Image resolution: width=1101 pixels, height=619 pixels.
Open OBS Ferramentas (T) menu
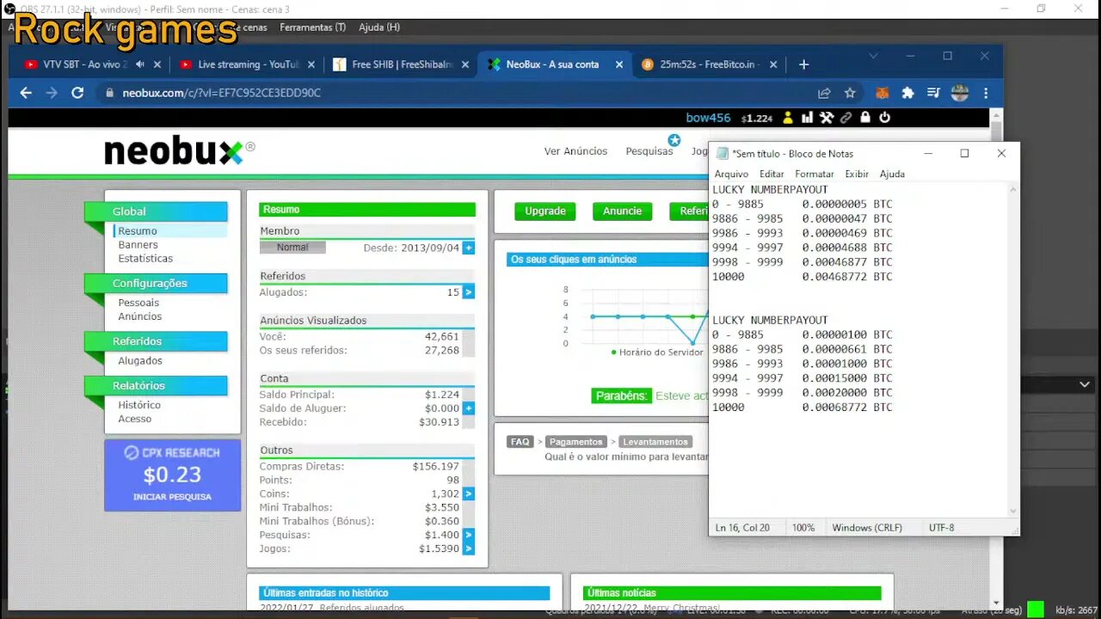(x=312, y=28)
